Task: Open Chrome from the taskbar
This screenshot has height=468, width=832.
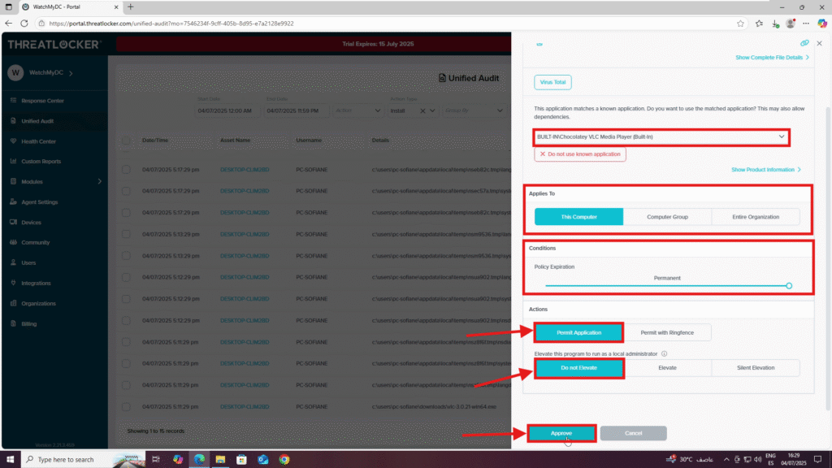Action: click(x=284, y=460)
